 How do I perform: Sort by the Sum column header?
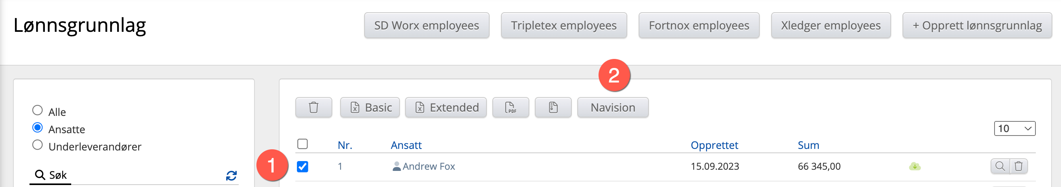tap(808, 145)
